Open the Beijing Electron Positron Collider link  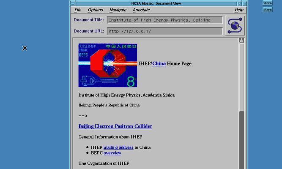click(x=115, y=126)
